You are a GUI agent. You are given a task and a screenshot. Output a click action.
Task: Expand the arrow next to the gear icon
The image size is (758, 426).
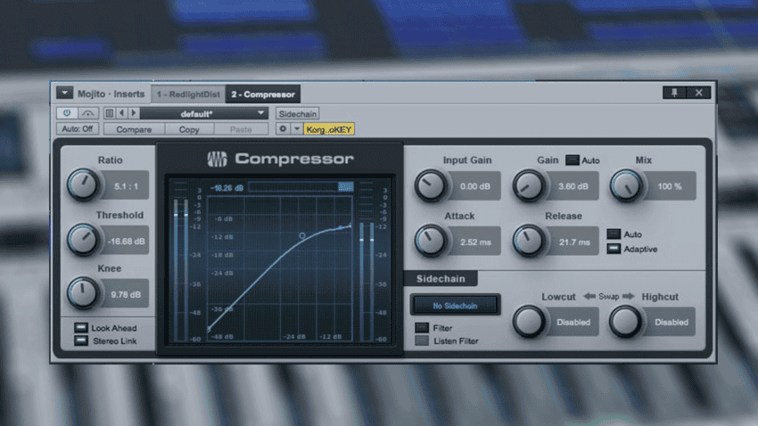tap(296, 129)
